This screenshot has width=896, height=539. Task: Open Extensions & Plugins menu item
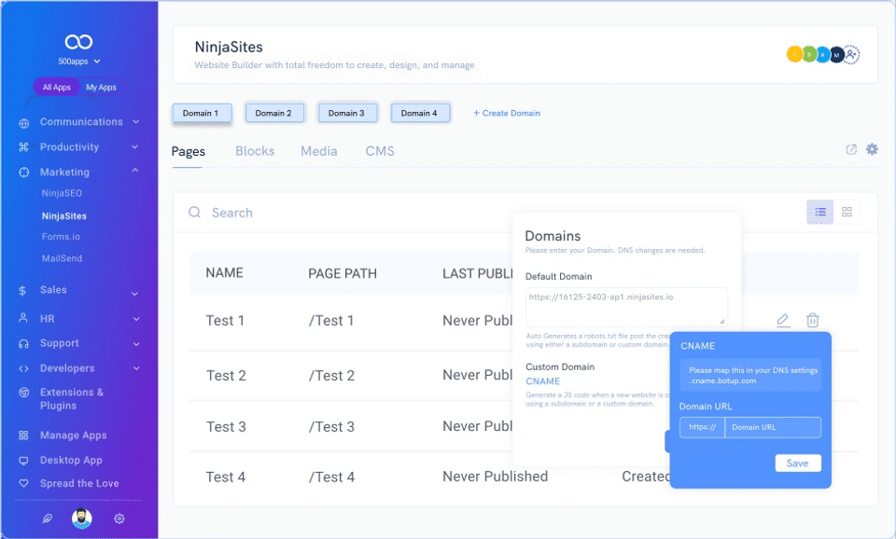coord(72,399)
